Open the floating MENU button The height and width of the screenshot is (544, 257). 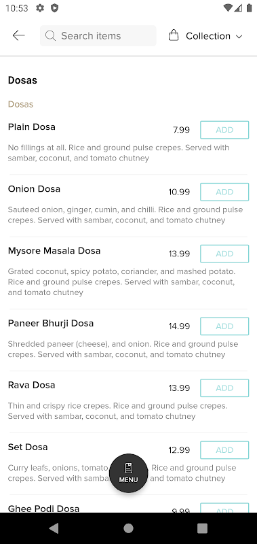(128, 473)
